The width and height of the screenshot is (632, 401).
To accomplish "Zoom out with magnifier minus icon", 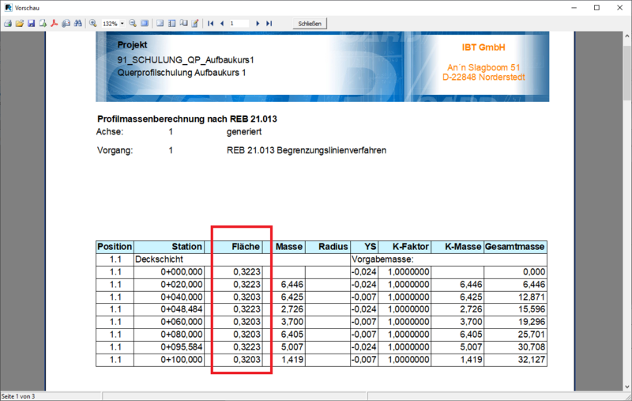I will point(133,24).
